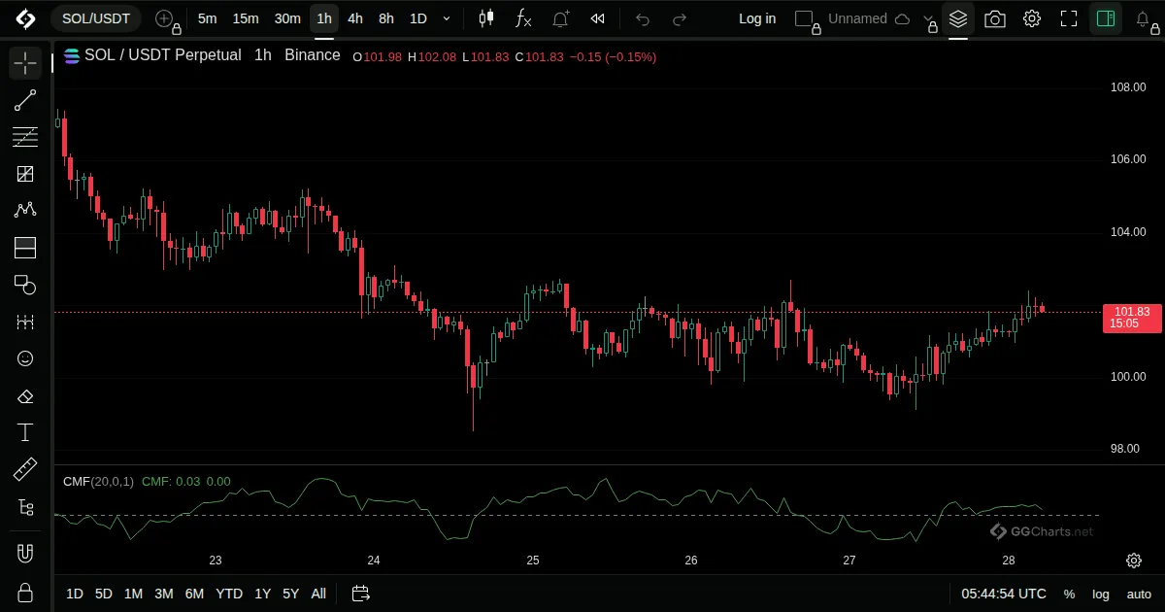Toggle the right sidebar panel
The image size is (1165, 612).
(x=1106, y=18)
